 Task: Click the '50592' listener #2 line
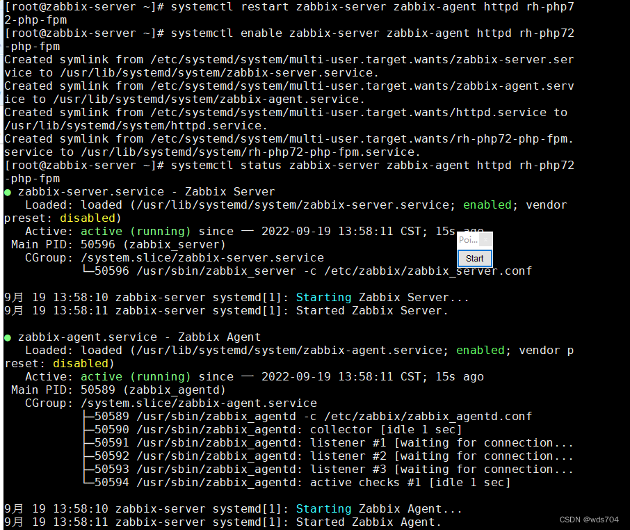tap(328, 456)
